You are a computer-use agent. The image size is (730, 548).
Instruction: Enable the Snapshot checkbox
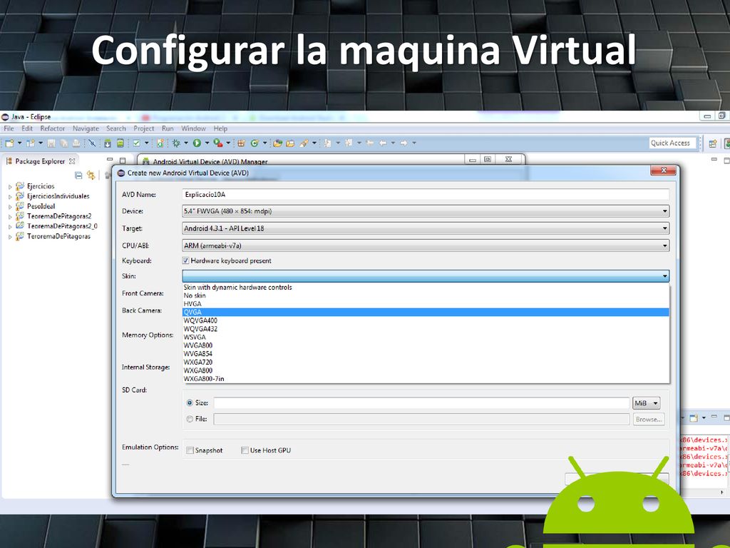pos(190,450)
